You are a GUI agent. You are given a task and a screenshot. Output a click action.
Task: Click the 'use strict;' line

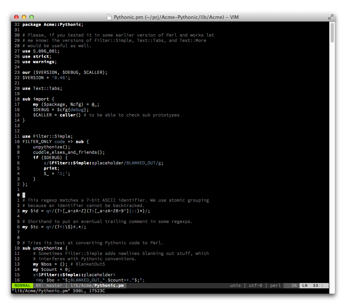click(37, 56)
